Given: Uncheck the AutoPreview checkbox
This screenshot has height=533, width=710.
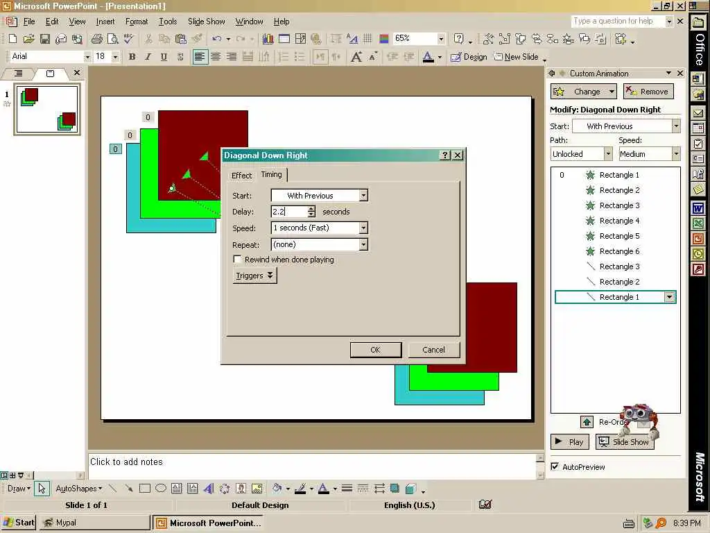Looking at the screenshot, I should click(555, 466).
